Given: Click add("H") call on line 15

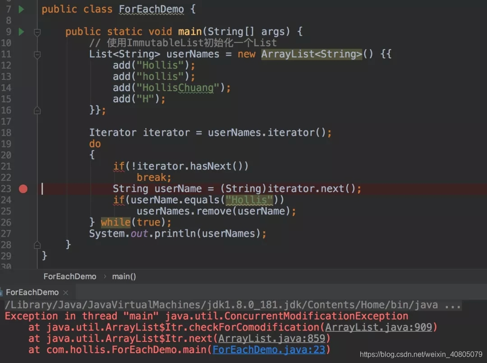Looking at the screenshot, I should click(139, 99).
